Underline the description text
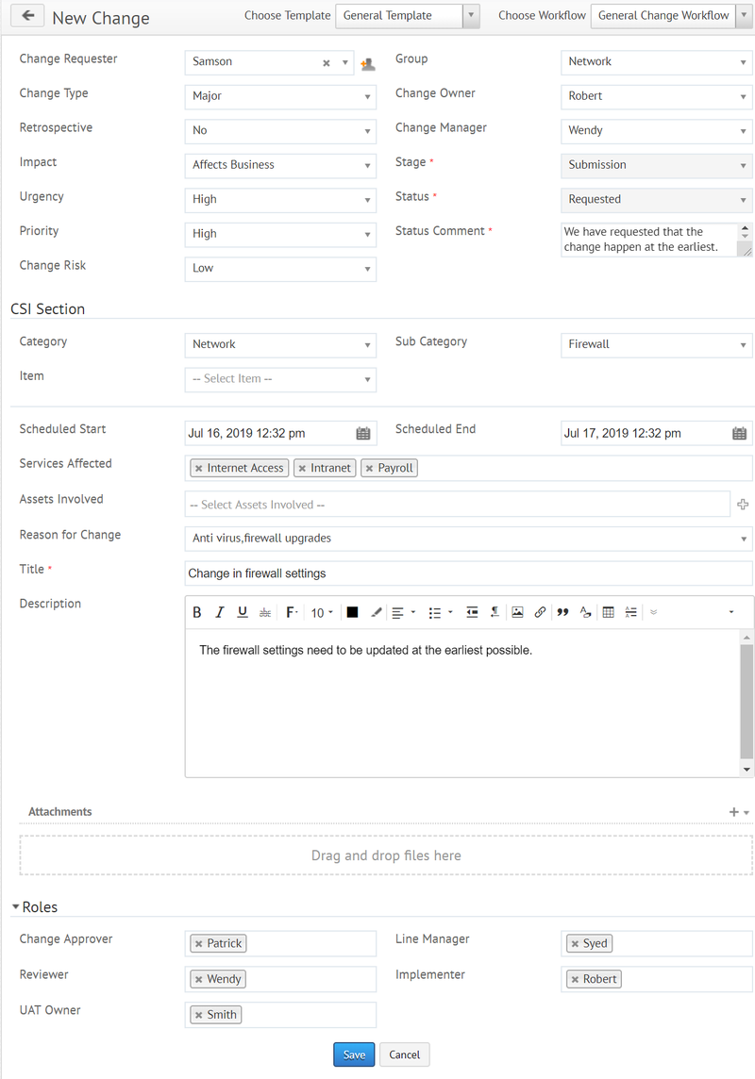This screenshot has width=755, height=1079. 243,612
